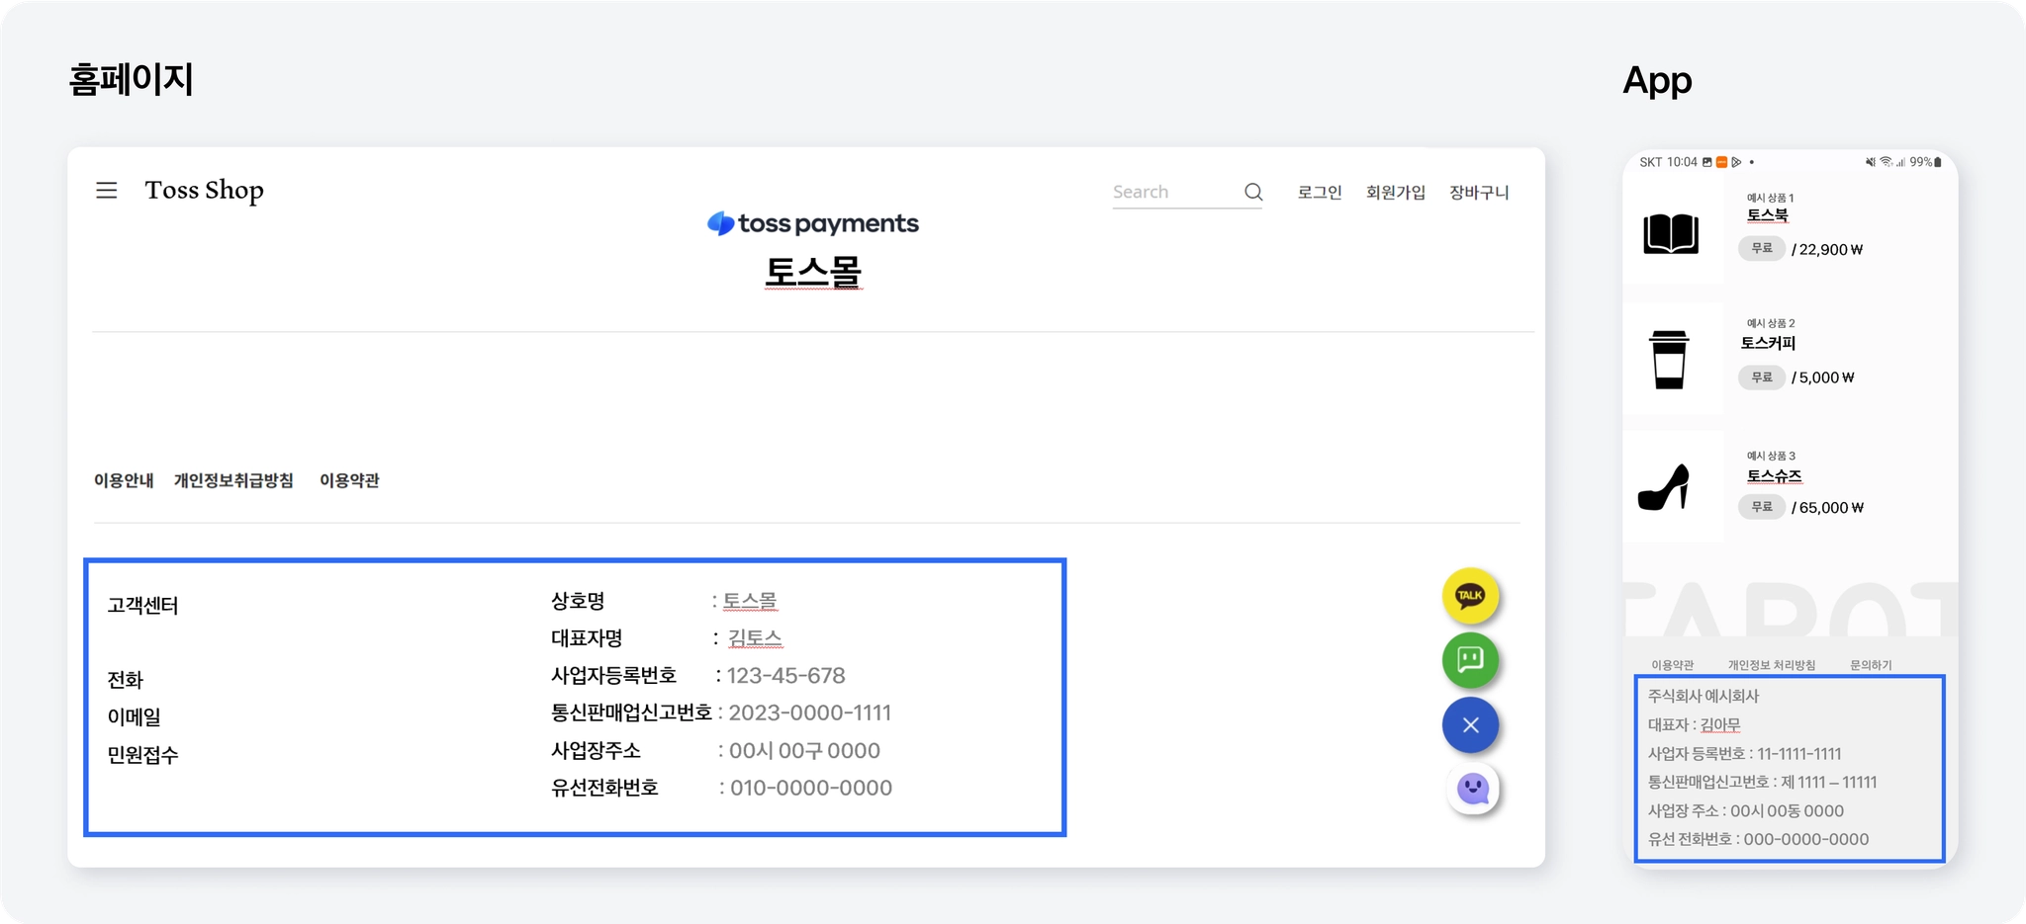Screen dimensions: 2026x924
Task: Open the 이용약관 footer menu on homepage
Action: [349, 480]
